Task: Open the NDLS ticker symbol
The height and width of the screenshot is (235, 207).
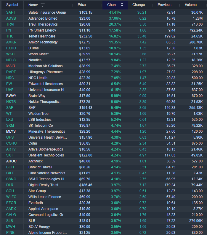Action: [11, 60]
